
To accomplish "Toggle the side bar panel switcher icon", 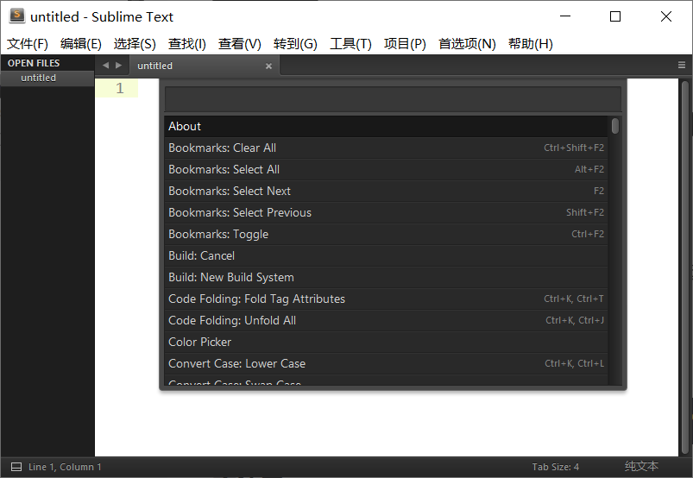I will (x=16, y=467).
